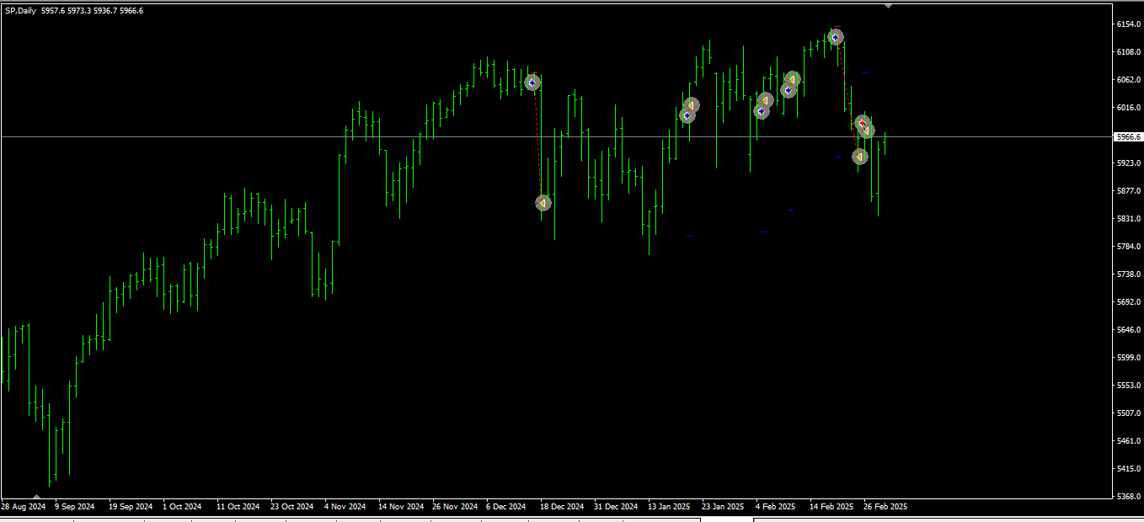Click the chart shift triangle on the top edge
The width and height of the screenshot is (1144, 522).
[888, 6]
